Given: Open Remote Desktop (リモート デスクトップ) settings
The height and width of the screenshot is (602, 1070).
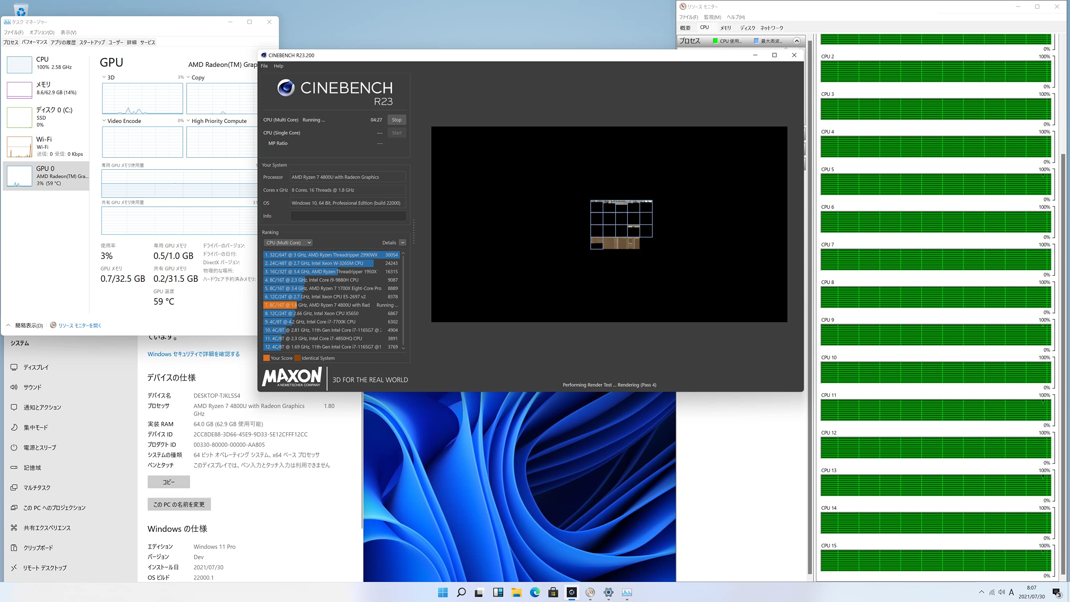Looking at the screenshot, I should pyautogui.click(x=45, y=568).
